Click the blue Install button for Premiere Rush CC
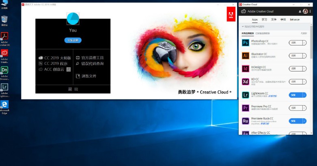Screen dimensions: 317x166 pyautogui.click(x=295, y=121)
